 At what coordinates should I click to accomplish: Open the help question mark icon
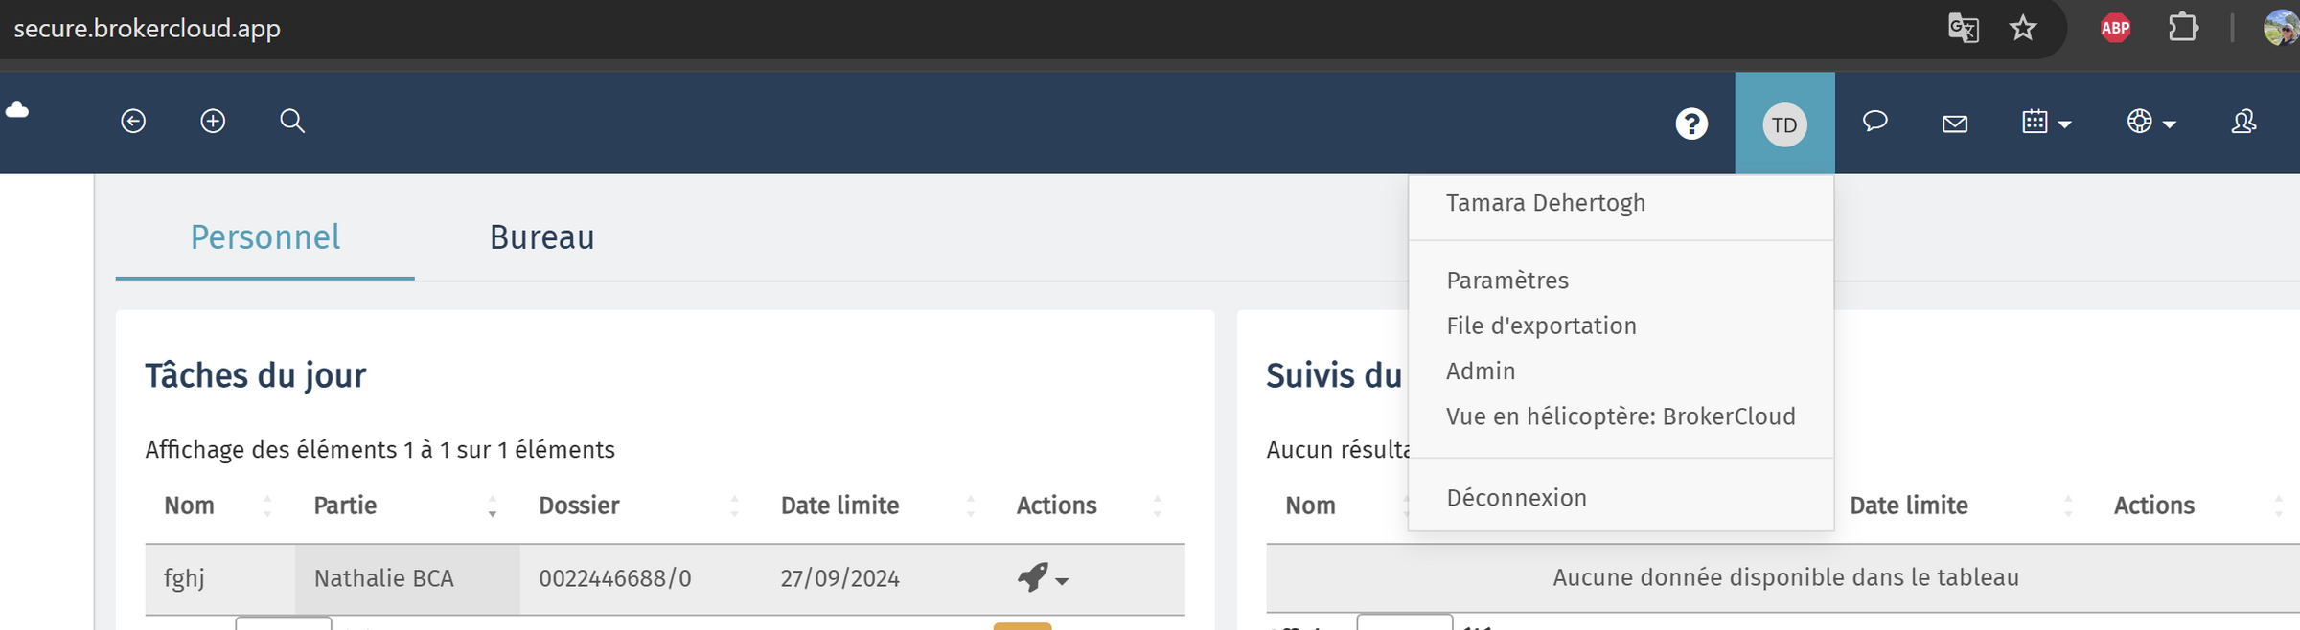[x=1691, y=124]
